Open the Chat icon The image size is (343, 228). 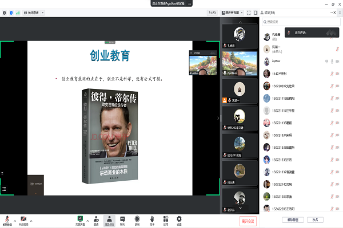122,221
